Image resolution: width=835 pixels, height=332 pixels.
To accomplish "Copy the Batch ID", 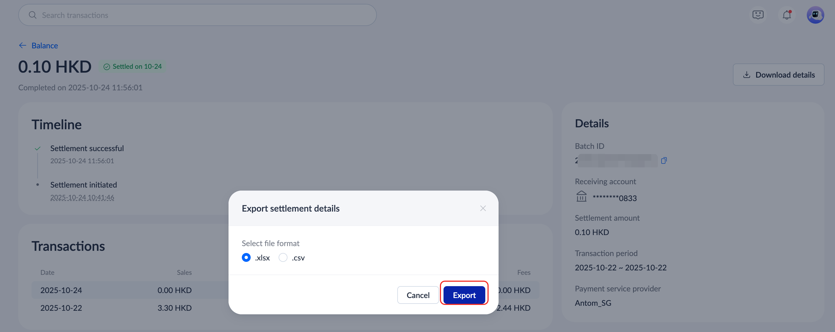I will pyautogui.click(x=663, y=160).
